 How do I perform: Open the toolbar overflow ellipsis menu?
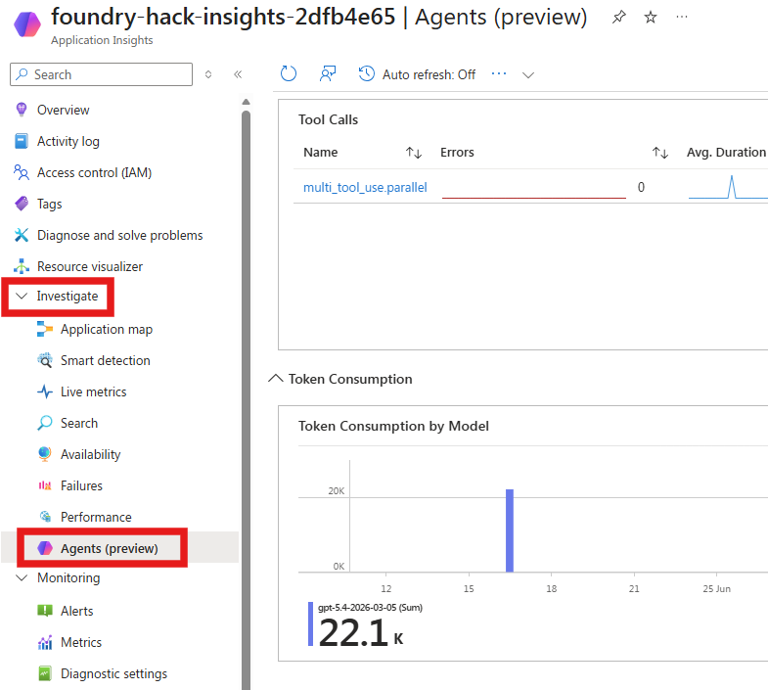click(x=499, y=74)
